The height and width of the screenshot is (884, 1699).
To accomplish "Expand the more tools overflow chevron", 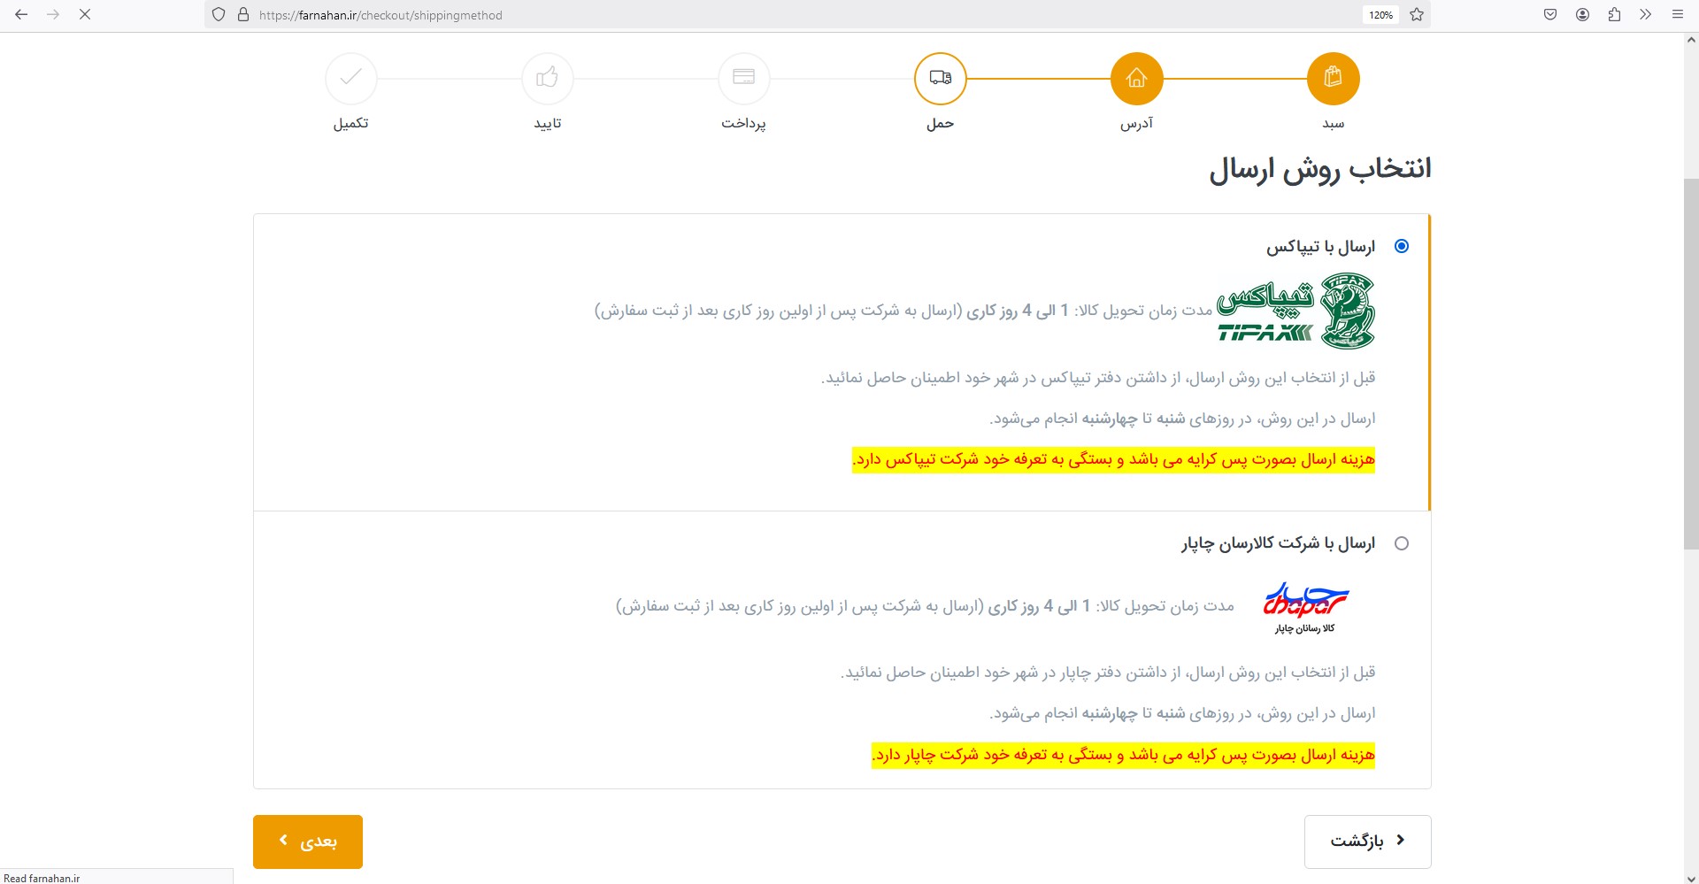I will [x=1645, y=15].
